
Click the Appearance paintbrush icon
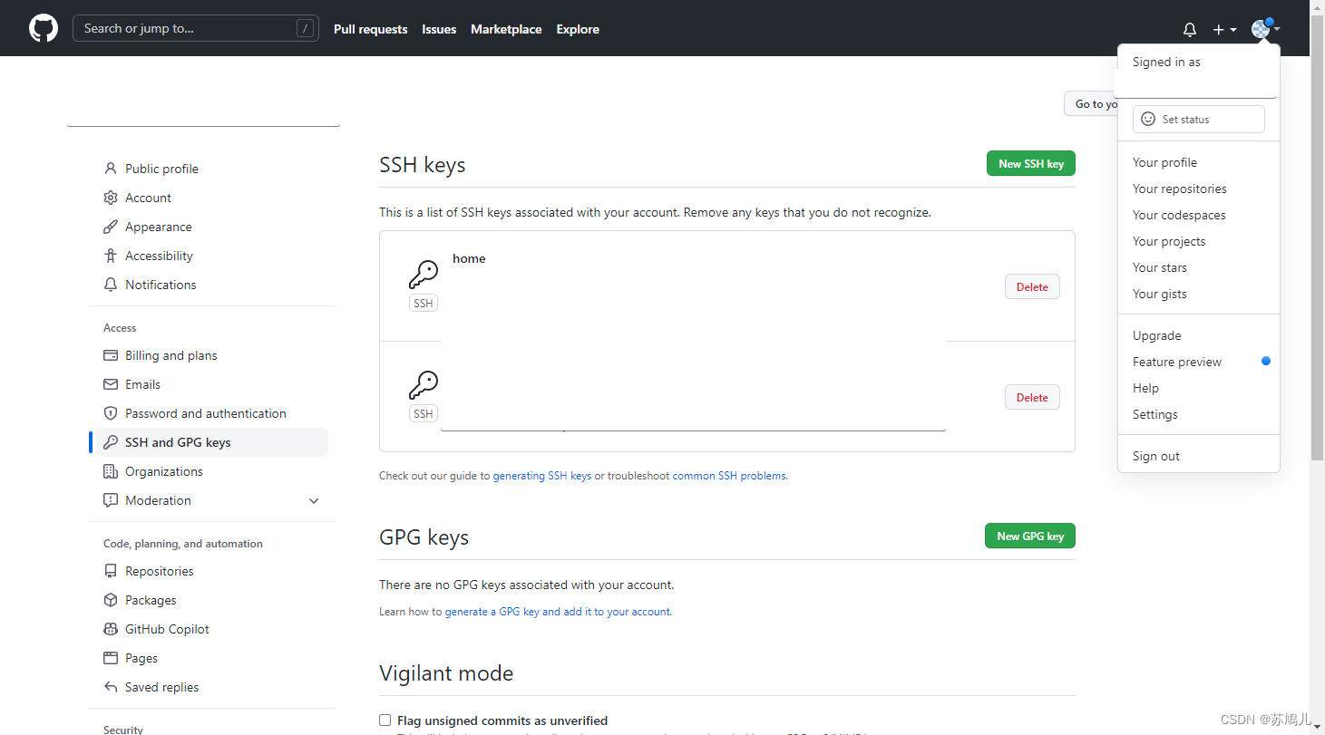click(x=111, y=227)
